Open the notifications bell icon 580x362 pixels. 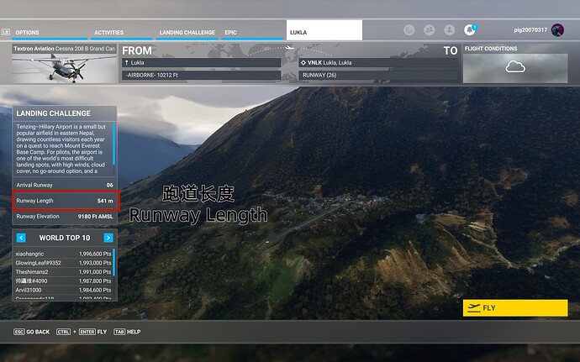point(472,30)
